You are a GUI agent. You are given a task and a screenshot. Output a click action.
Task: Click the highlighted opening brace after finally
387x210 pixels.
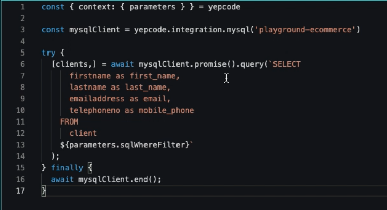[90, 168]
